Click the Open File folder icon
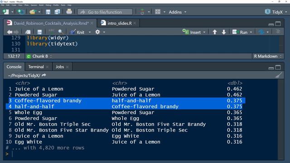The image size is (290, 163). 32,12
